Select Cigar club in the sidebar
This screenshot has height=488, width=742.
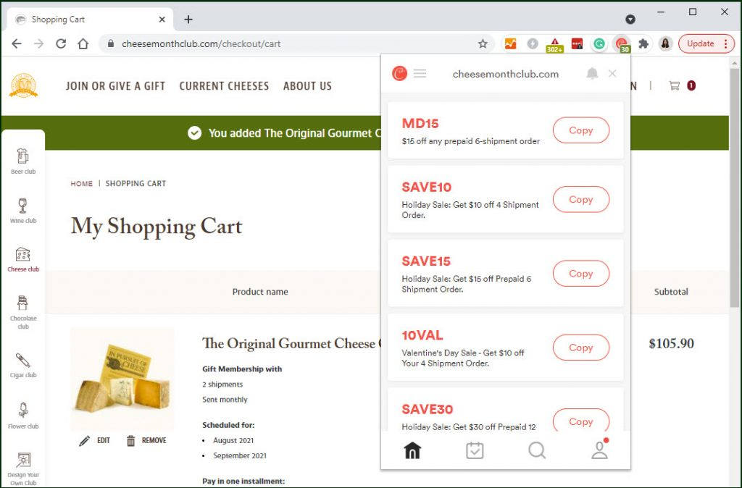point(23,366)
